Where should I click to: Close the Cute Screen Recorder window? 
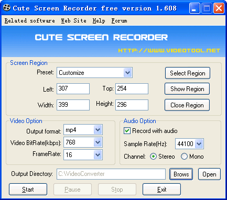[219, 8]
